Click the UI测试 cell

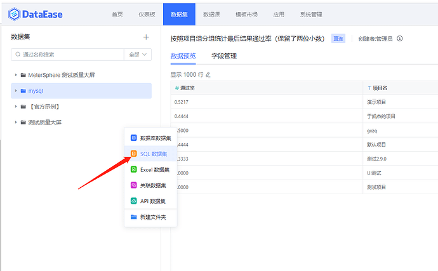401,173
